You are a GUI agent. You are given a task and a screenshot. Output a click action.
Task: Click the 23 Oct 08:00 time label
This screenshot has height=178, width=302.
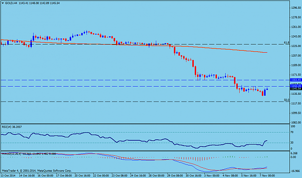(x=119, y=176)
